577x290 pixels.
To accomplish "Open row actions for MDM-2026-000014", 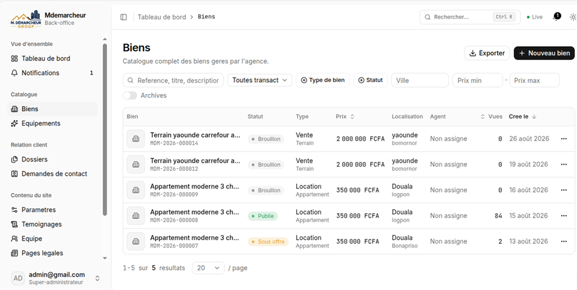I will (x=563, y=139).
